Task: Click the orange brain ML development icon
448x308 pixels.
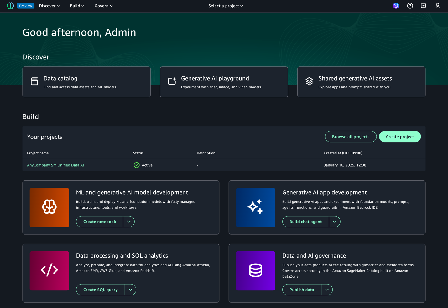Action: click(49, 207)
